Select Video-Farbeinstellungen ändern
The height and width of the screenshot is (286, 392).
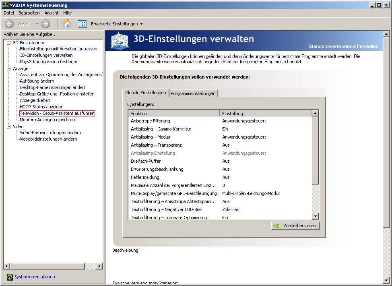click(x=50, y=133)
